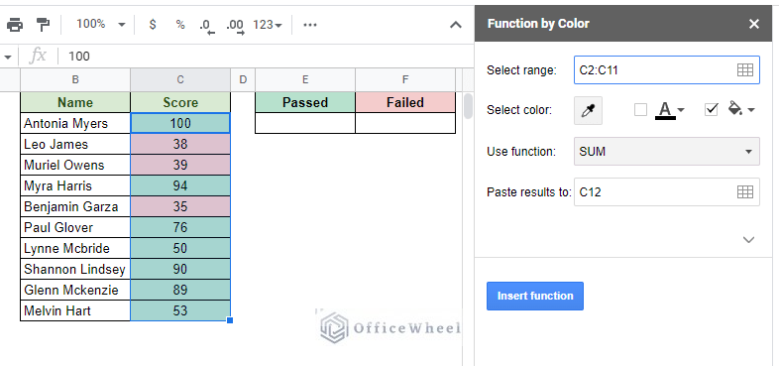Select the Paint format tool
779x366 pixels.
pyautogui.click(x=44, y=25)
